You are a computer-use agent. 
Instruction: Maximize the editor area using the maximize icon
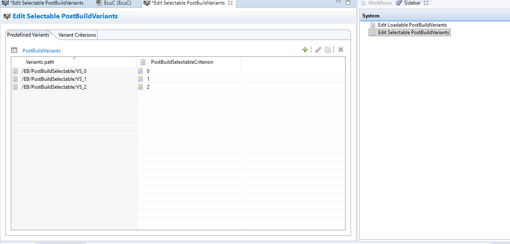(348, 2)
